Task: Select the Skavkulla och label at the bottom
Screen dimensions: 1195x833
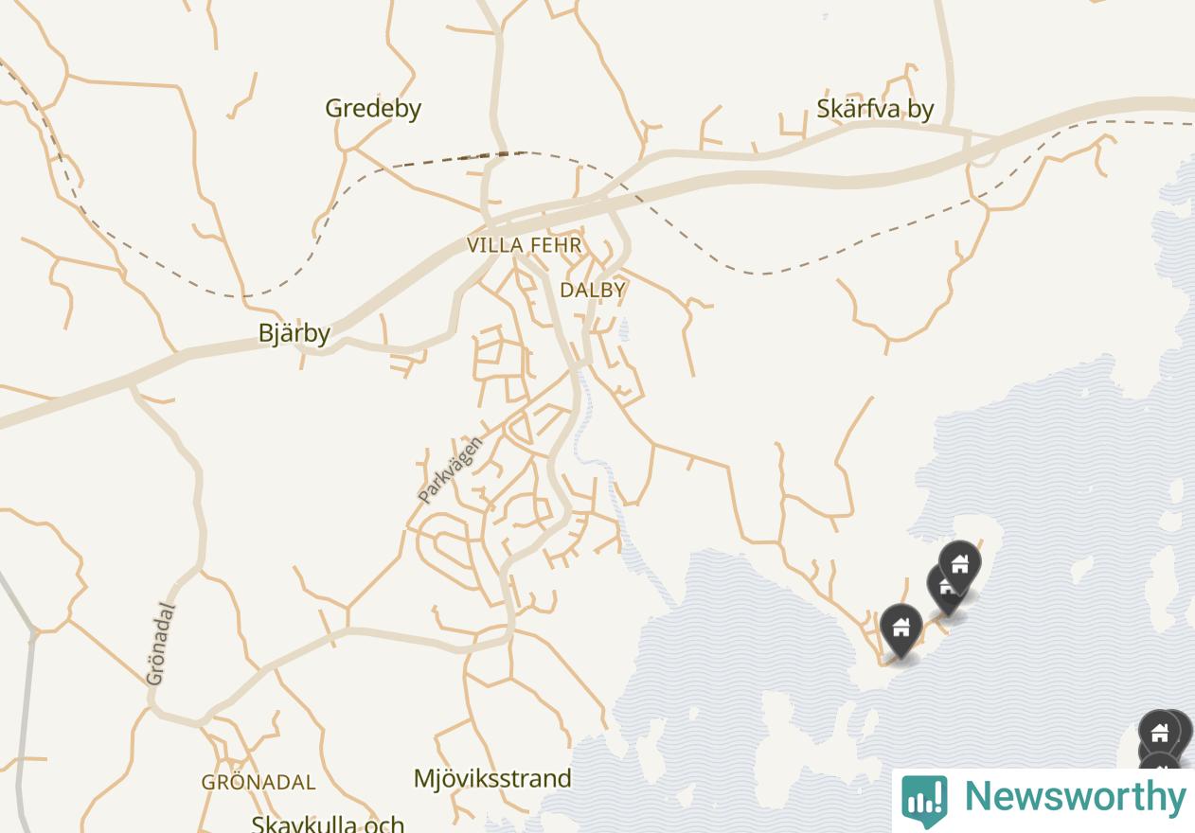Action: point(328,824)
